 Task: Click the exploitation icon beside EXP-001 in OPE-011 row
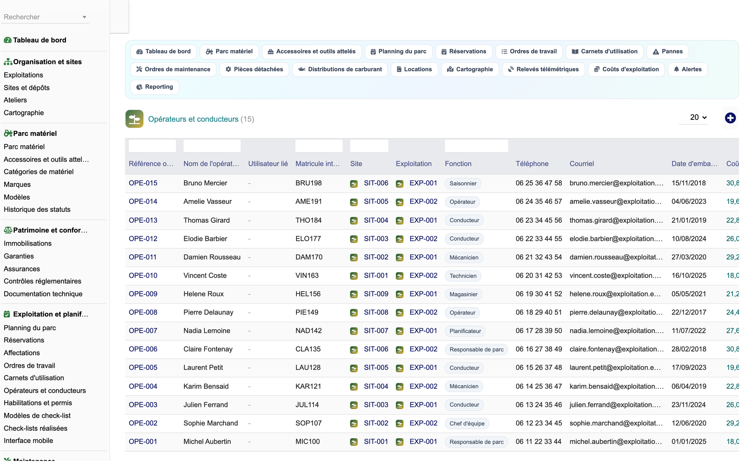point(400,258)
